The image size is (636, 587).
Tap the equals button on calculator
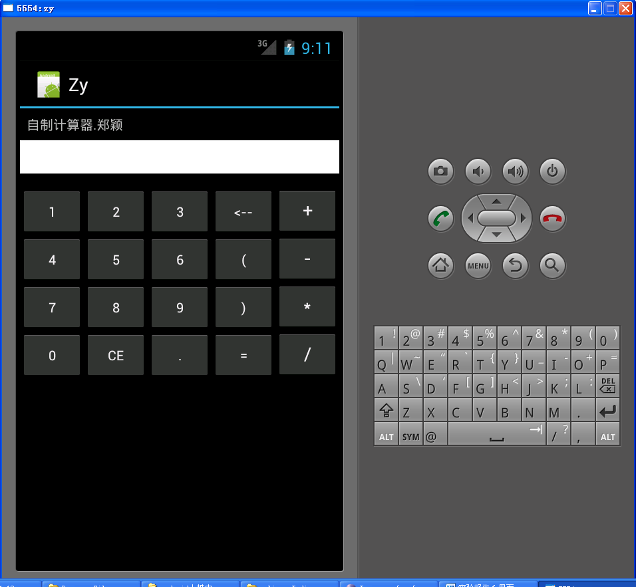243,356
